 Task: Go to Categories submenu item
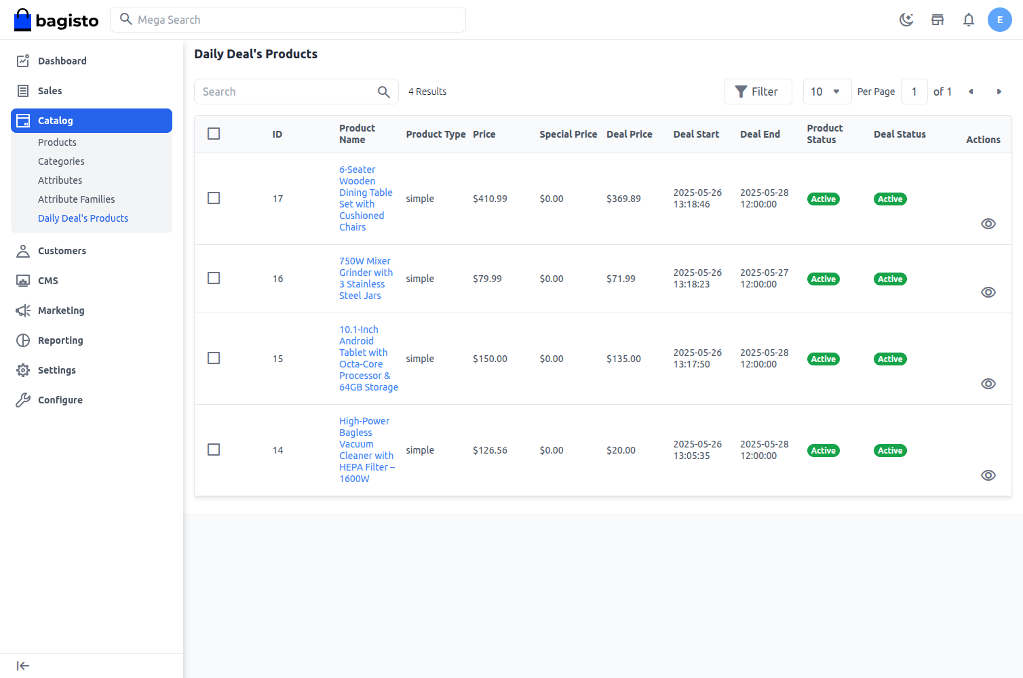tap(61, 161)
